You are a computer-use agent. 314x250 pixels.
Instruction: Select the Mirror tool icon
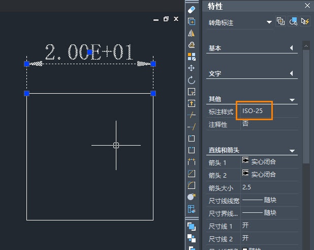click(192, 33)
